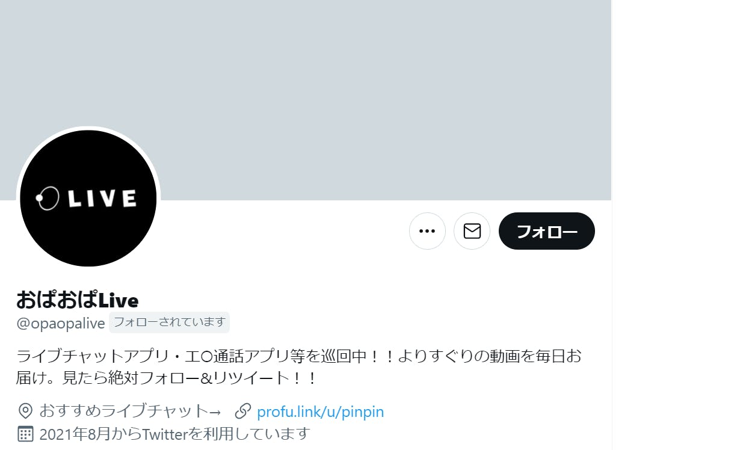Click the bio line starting ライブチャットアプリ
This screenshot has height=450, width=740.
point(299,356)
